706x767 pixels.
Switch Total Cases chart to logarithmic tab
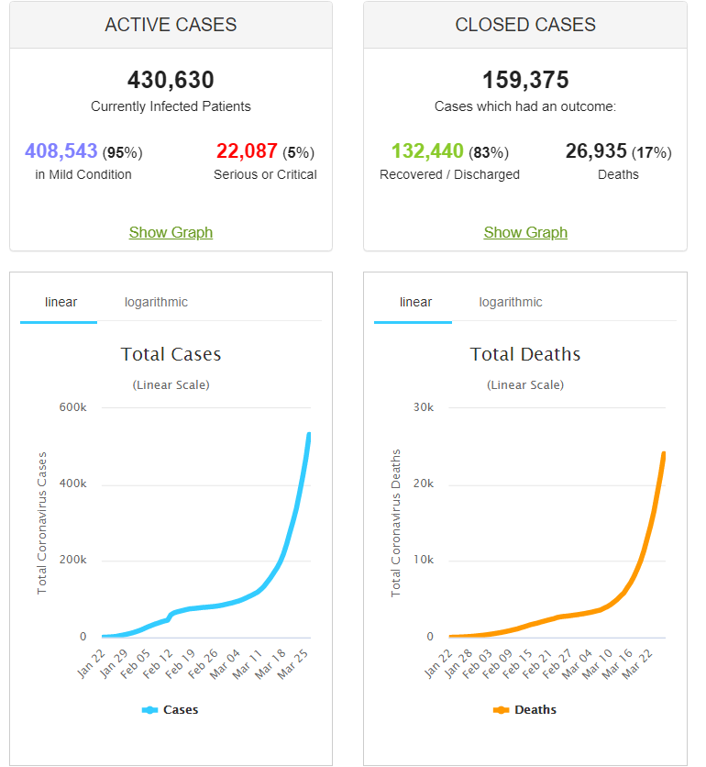point(156,302)
